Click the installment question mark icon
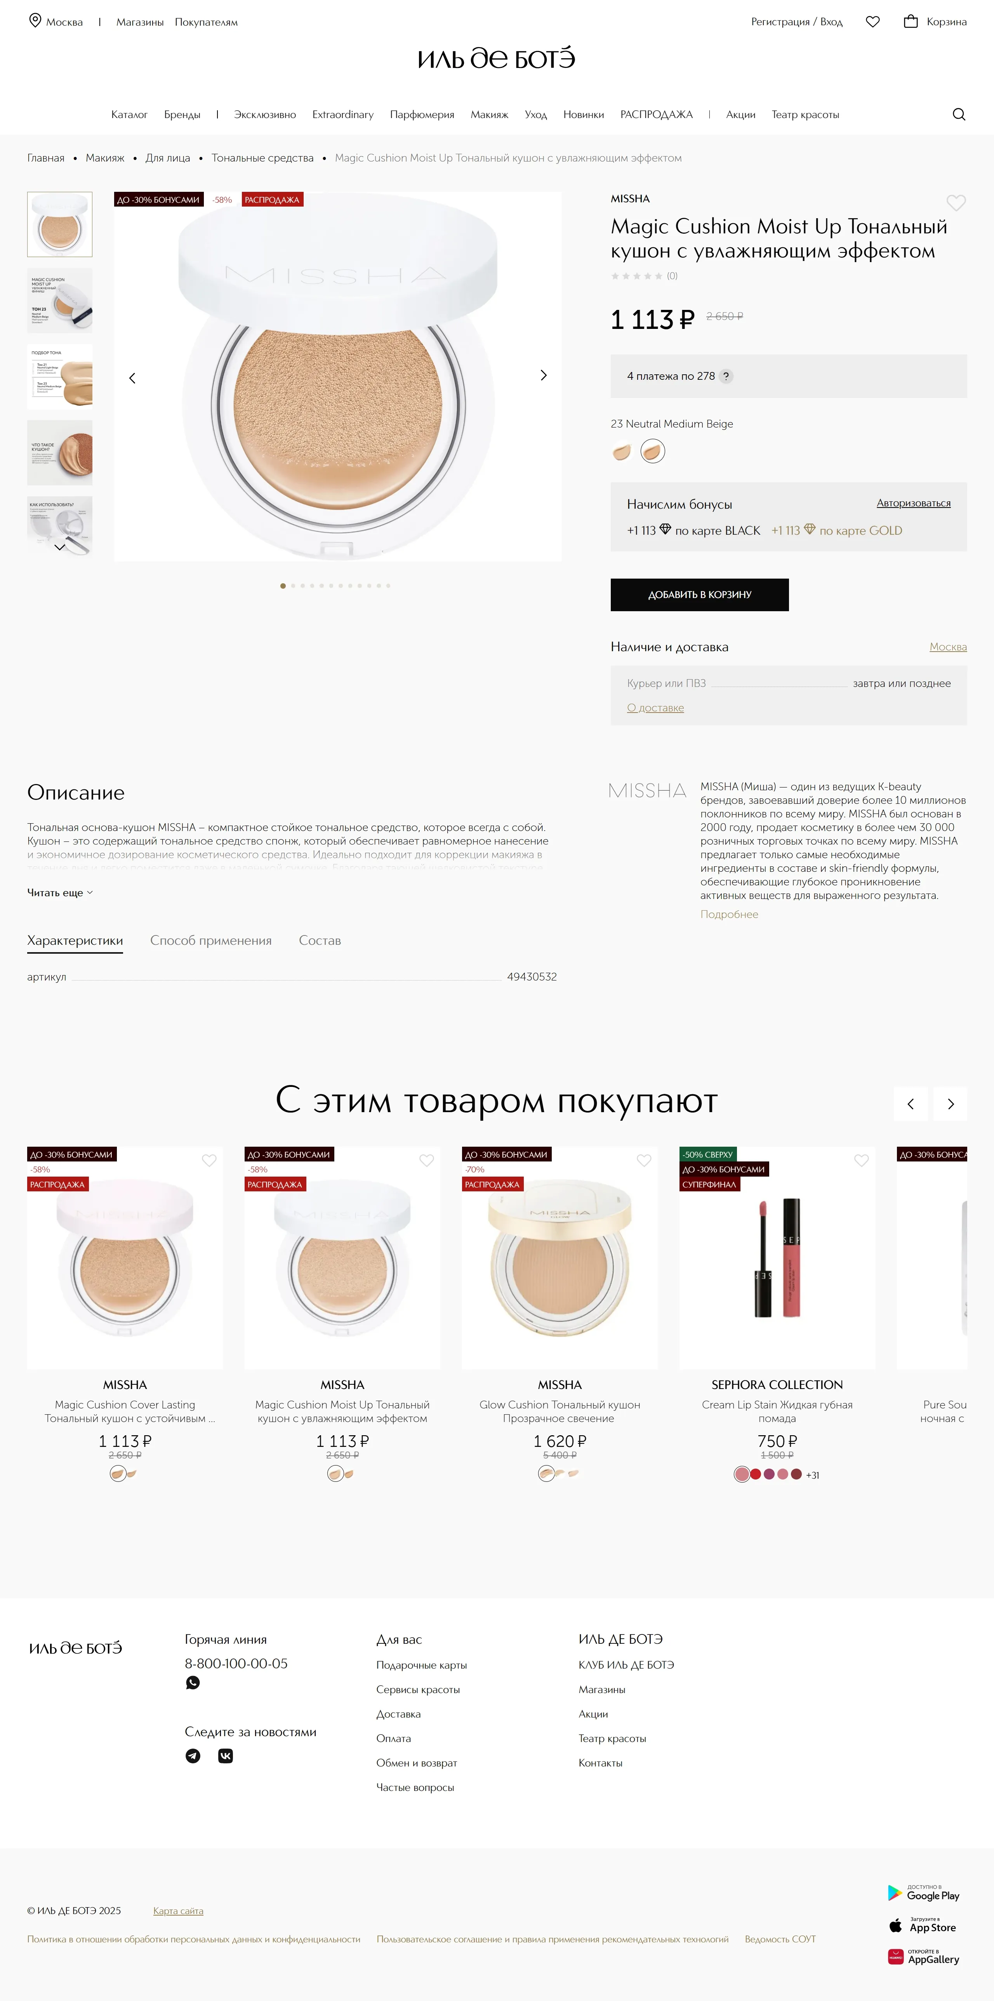Image resolution: width=994 pixels, height=2001 pixels. click(x=726, y=376)
